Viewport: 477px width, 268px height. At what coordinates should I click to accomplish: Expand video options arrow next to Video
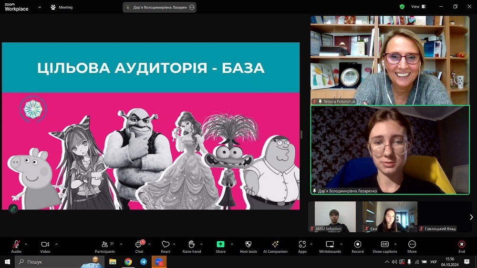(x=56, y=244)
